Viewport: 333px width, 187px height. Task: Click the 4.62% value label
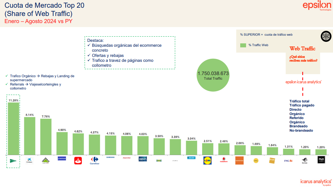click(78, 131)
